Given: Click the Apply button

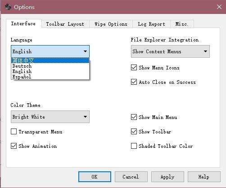Looking at the screenshot, I should click(167, 177).
